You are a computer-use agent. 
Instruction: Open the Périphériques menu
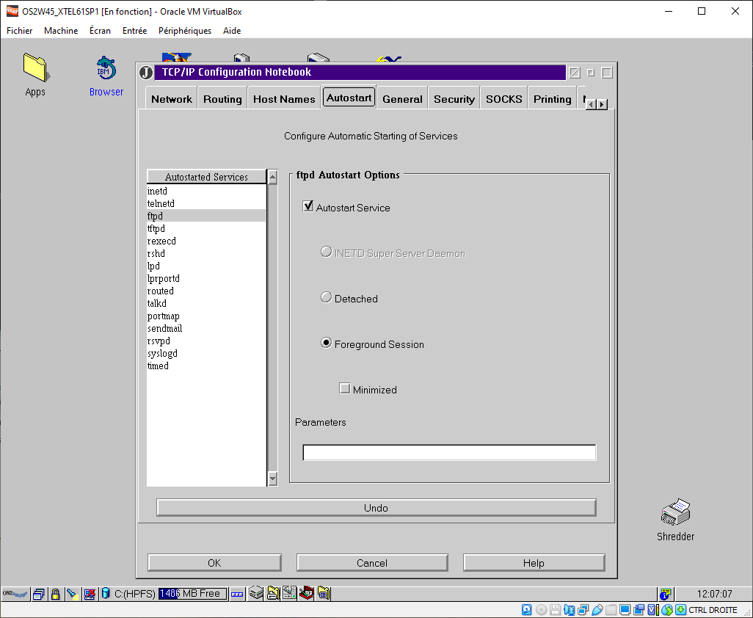[x=184, y=31]
